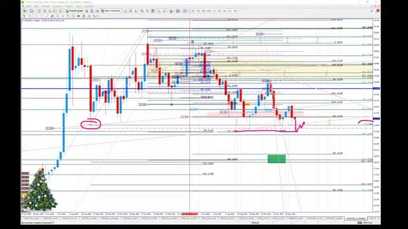This screenshot has height=229, width=408.
Task: Open the Indicators list dropdown
Action: click(171, 11)
